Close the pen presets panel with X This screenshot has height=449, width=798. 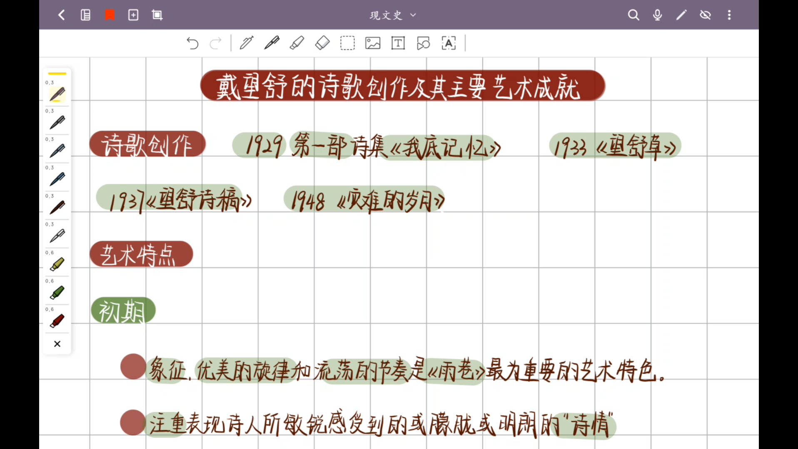click(x=57, y=344)
